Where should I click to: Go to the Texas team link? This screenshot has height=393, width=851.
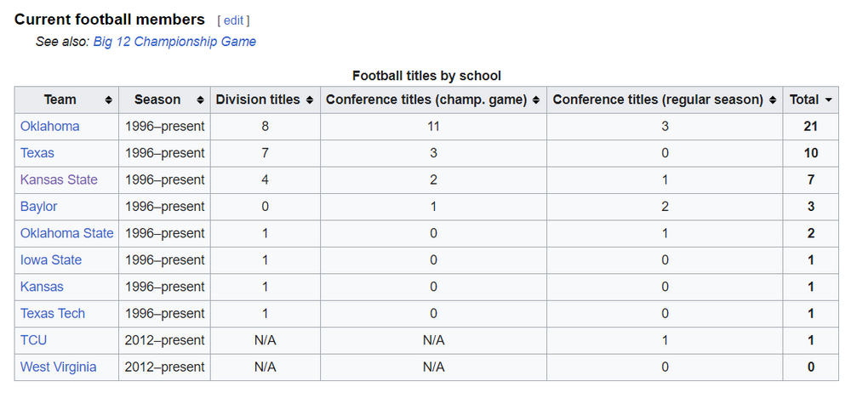(37, 153)
